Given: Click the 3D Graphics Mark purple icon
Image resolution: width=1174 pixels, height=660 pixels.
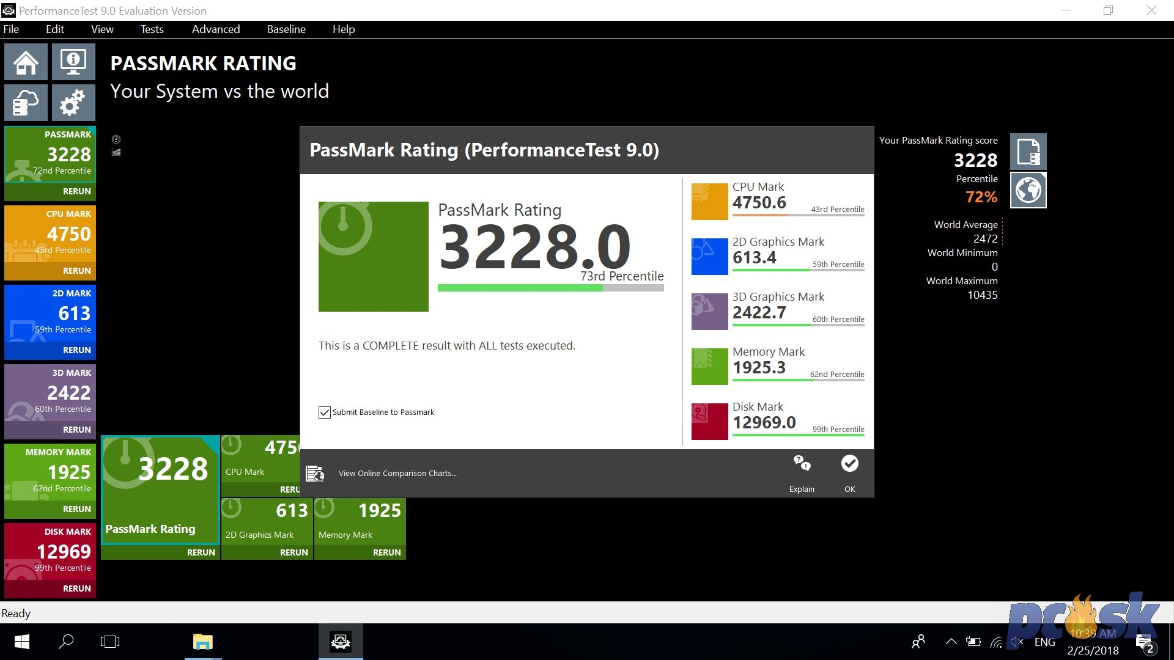Looking at the screenshot, I should [709, 311].
